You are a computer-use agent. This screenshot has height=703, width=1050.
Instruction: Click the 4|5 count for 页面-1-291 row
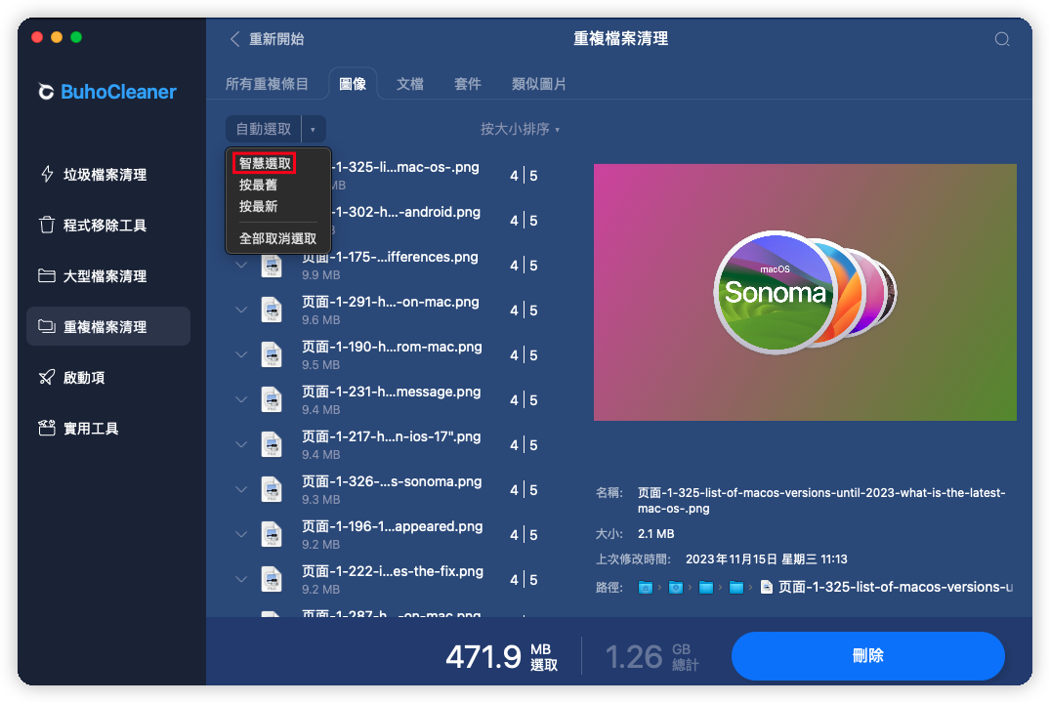(x=524, y=310)
